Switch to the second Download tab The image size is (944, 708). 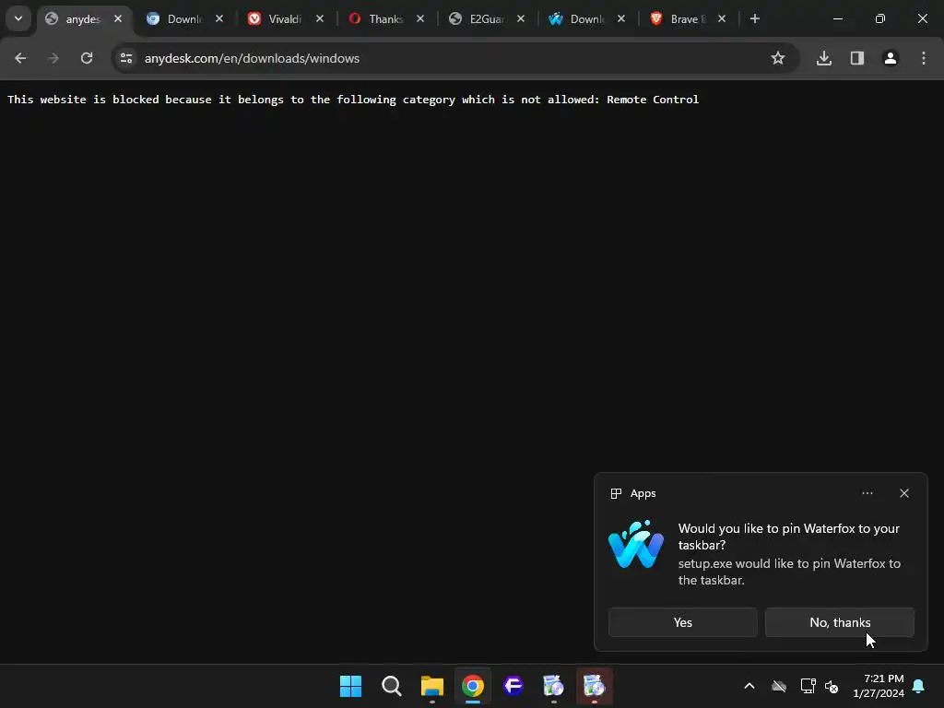point(183,19)
